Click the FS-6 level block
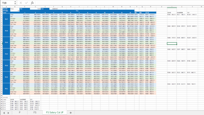 [6, 31]
